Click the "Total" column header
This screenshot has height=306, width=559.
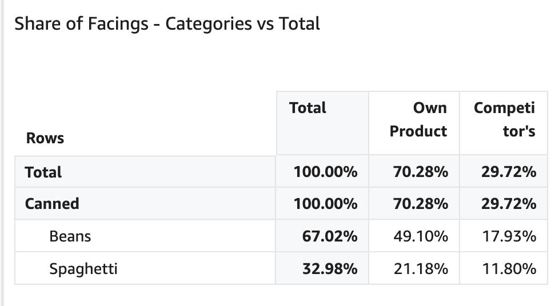308,108
